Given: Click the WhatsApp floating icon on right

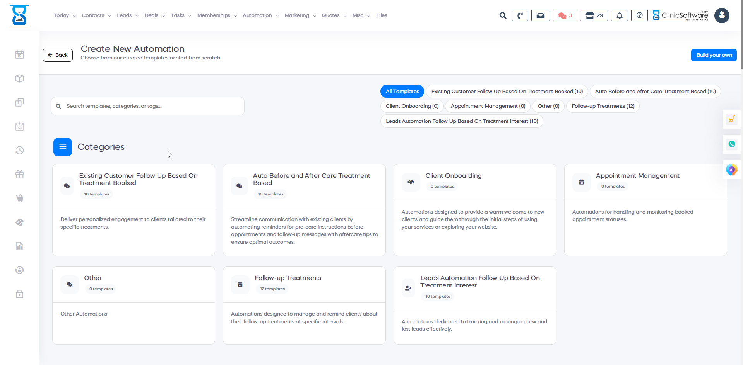Looking at the screenshot, I should click(x=731, y=144).
